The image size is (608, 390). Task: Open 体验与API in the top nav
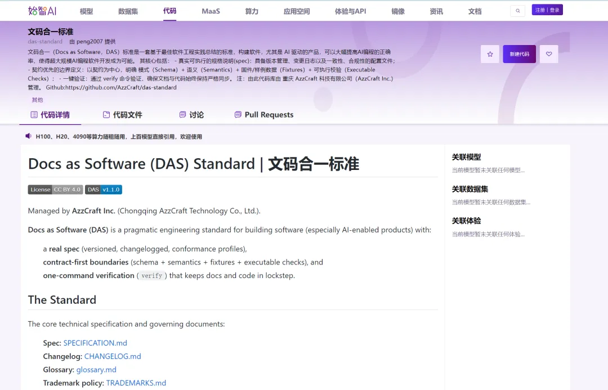[351, 11]
